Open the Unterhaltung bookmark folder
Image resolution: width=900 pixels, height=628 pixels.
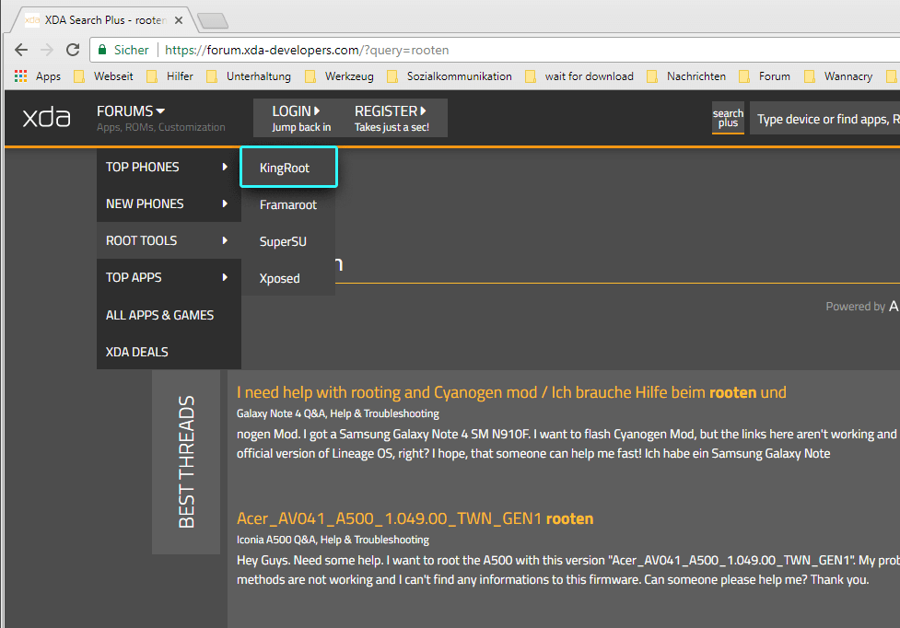(249, 76)
